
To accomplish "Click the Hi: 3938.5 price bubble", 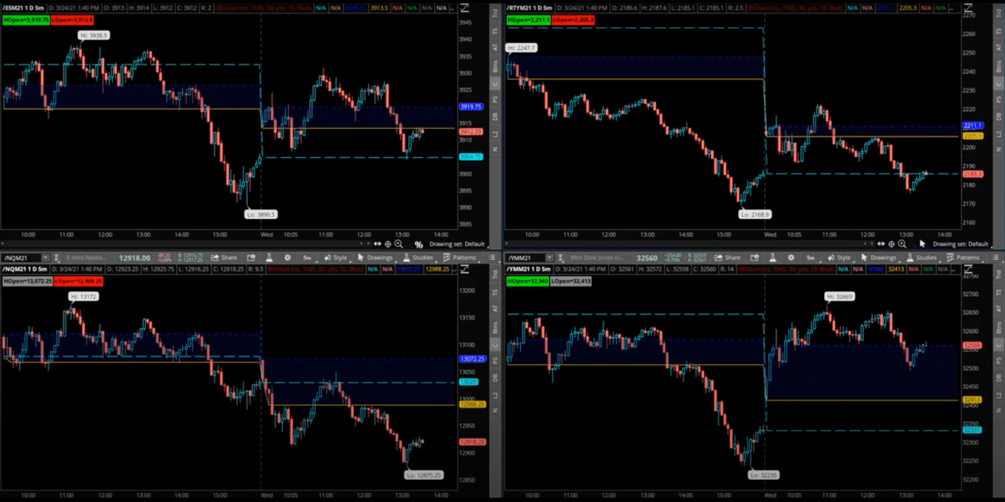I will pyautogui.click(x=94, y=36).
